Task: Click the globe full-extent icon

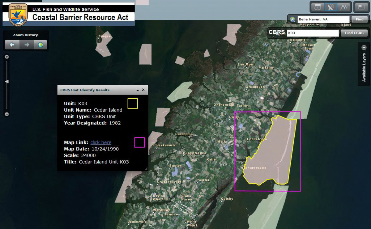Action: (41, 45)
